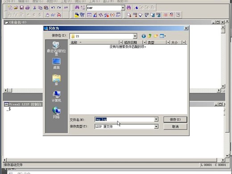The image size is (232, 174).
Task: Select 网络 in places bar
Action: coord(56,113)
